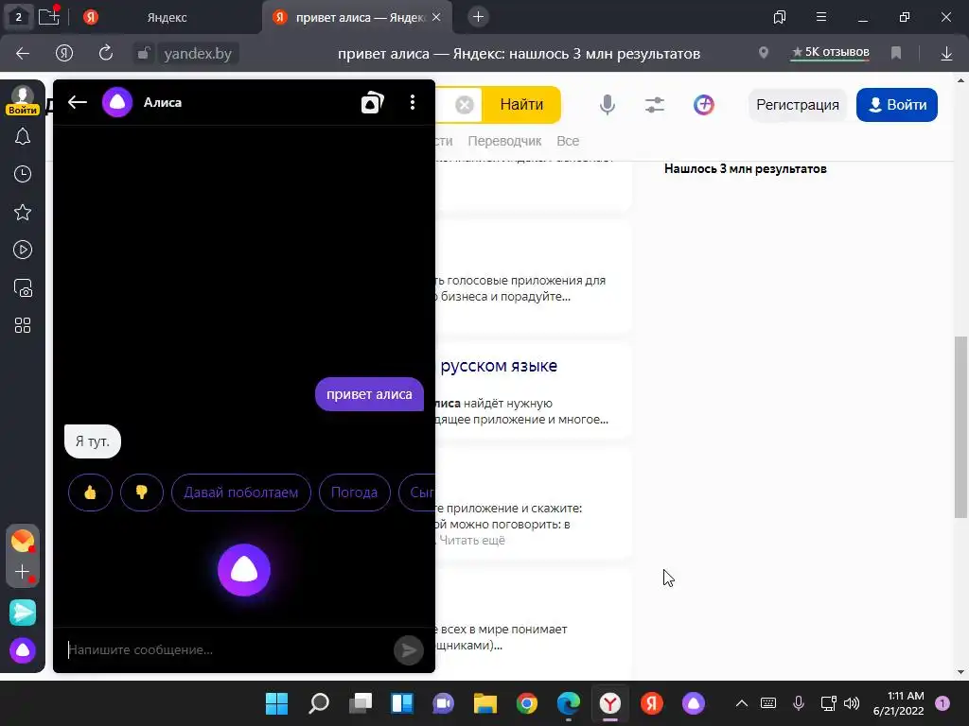969x726 pixels.
Task: Click the yellow 'Найти' search button
Action: click(521, 104)
